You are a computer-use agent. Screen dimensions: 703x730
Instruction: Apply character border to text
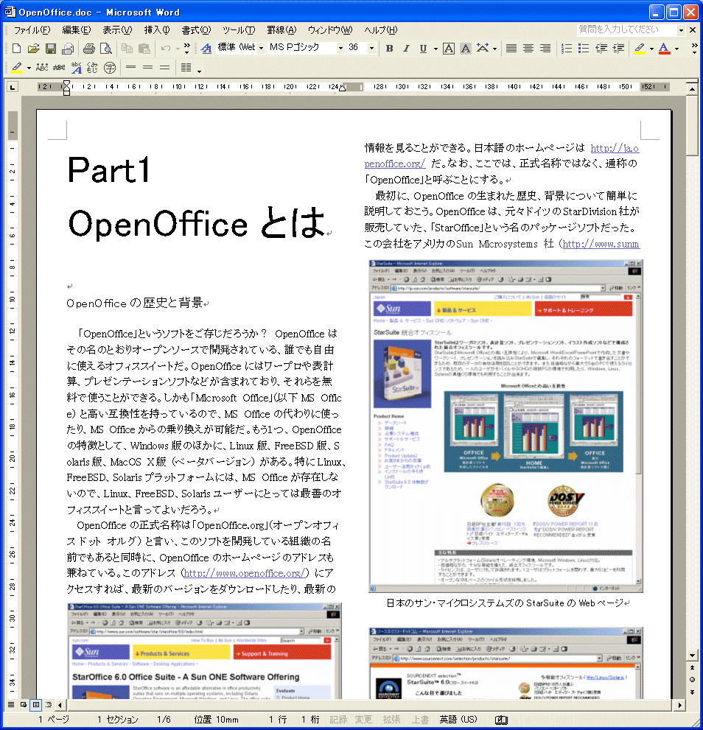(x=449, y=48)
